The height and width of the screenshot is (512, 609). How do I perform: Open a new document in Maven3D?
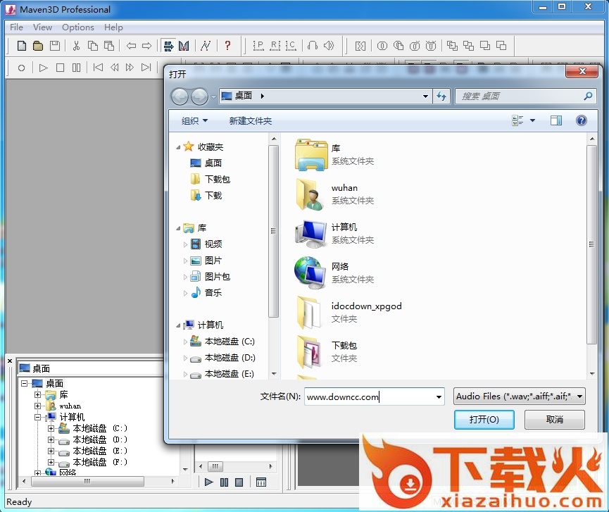21,46
